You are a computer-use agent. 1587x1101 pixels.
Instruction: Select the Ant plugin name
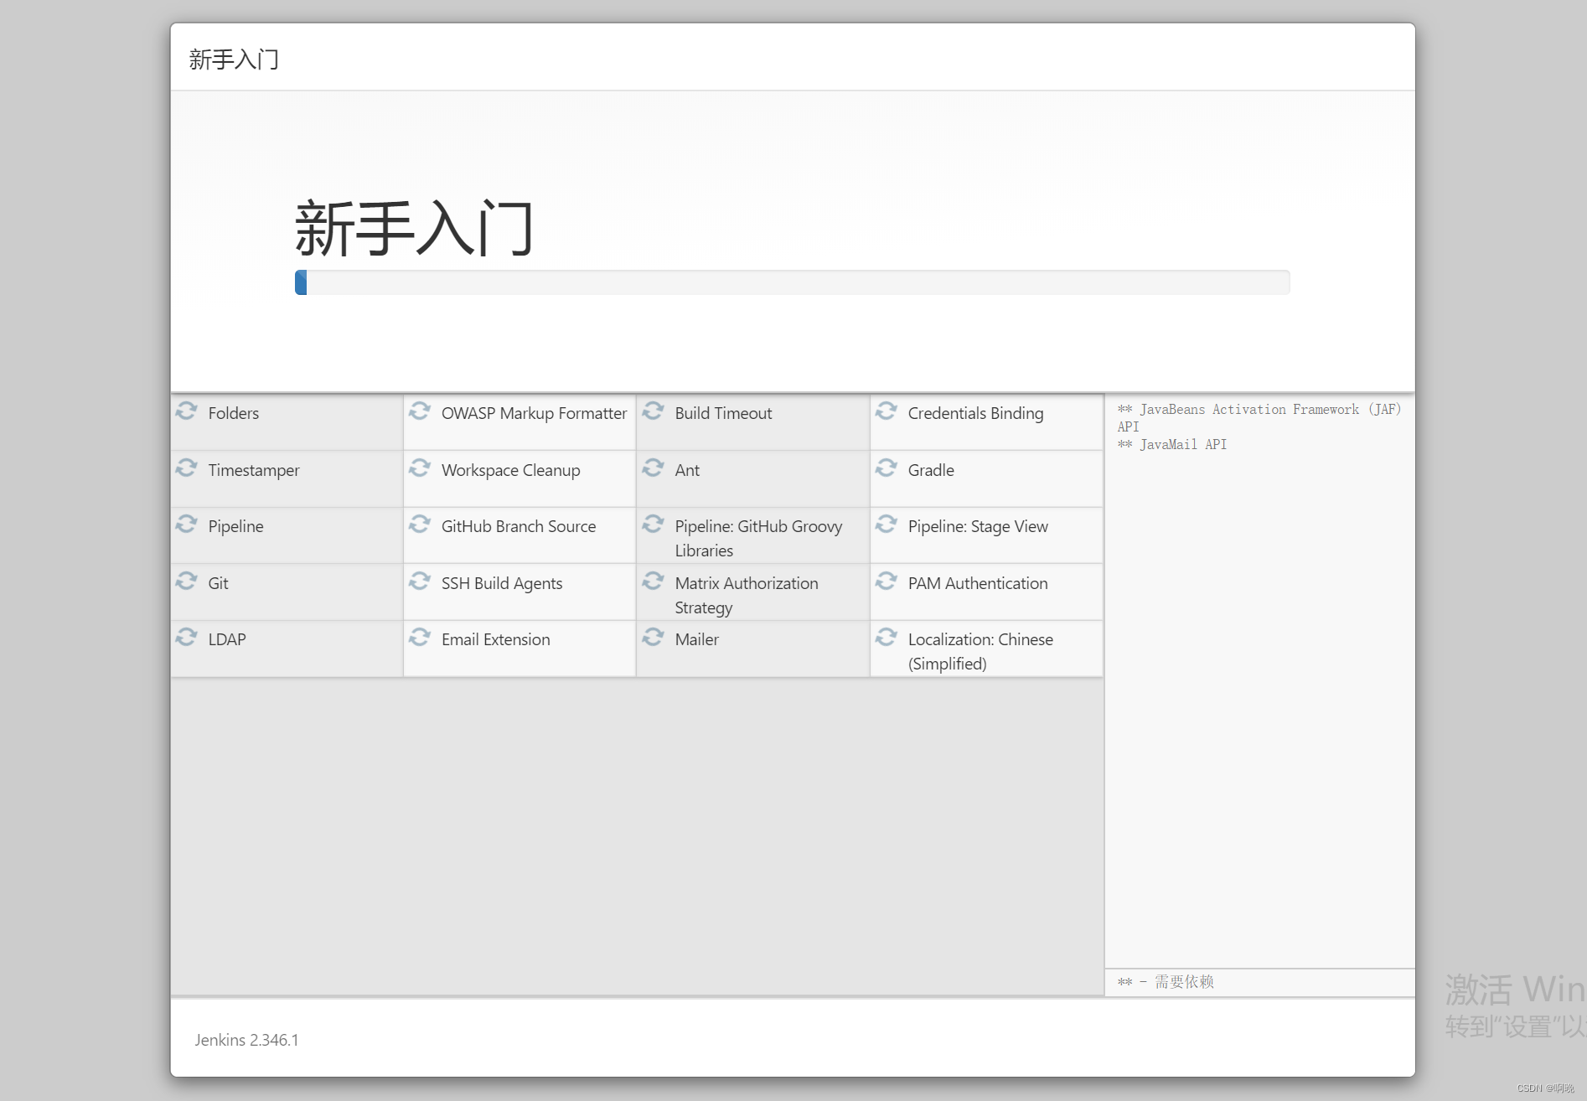(687, 470)
